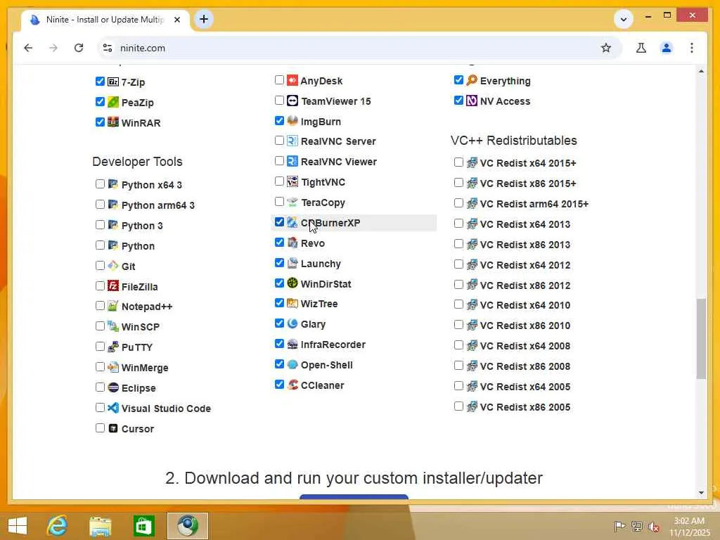Image resolution: width=720 pixels, height=540 pixels.
Task: Click the Open-Shell icon
Action: [x=292, y=365]
